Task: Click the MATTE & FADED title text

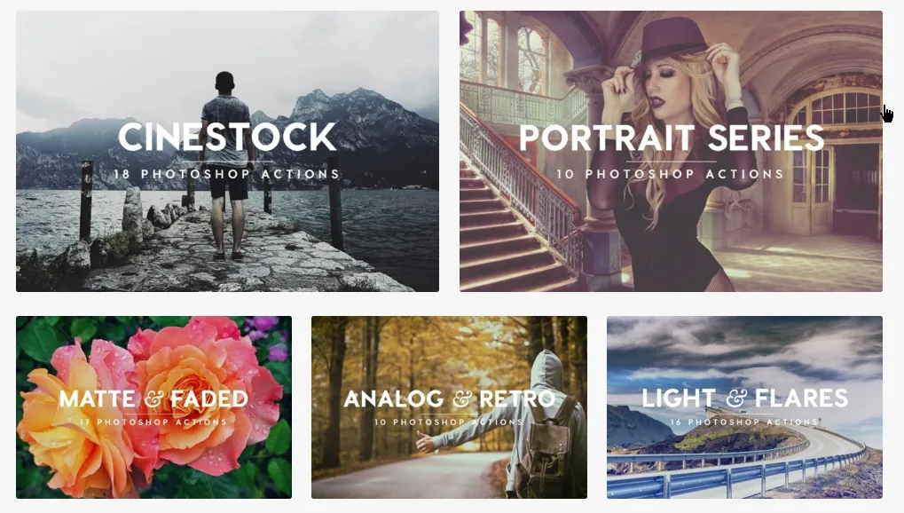Action: 153,399
